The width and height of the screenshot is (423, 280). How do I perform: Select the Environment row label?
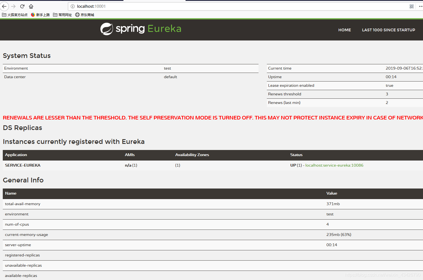click(x=16, y=68)
